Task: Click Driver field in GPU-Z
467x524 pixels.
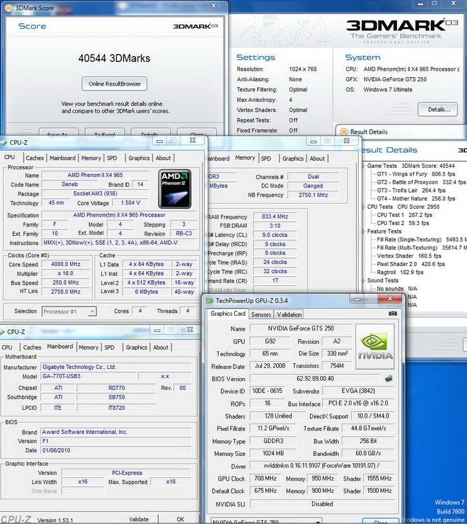Action: click(322, 466)
